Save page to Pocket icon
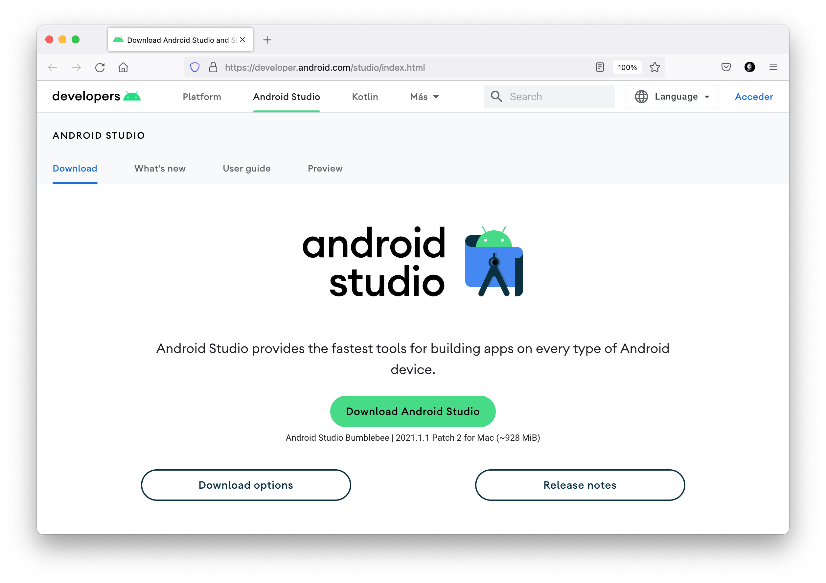 click(x=726, y=67)
